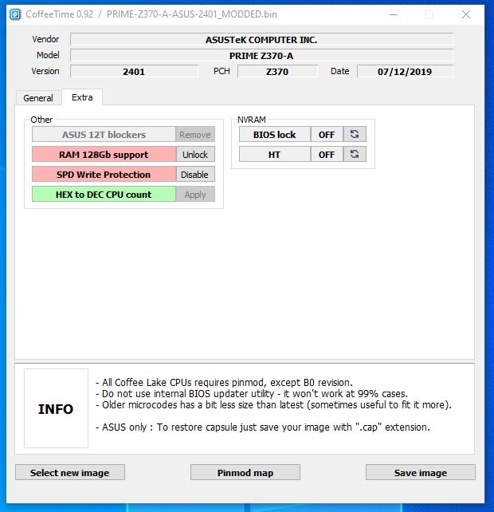Screen dimensions: 494x512
Task: Click the HEX to DEC CPU count label
Action: point(104,195)
